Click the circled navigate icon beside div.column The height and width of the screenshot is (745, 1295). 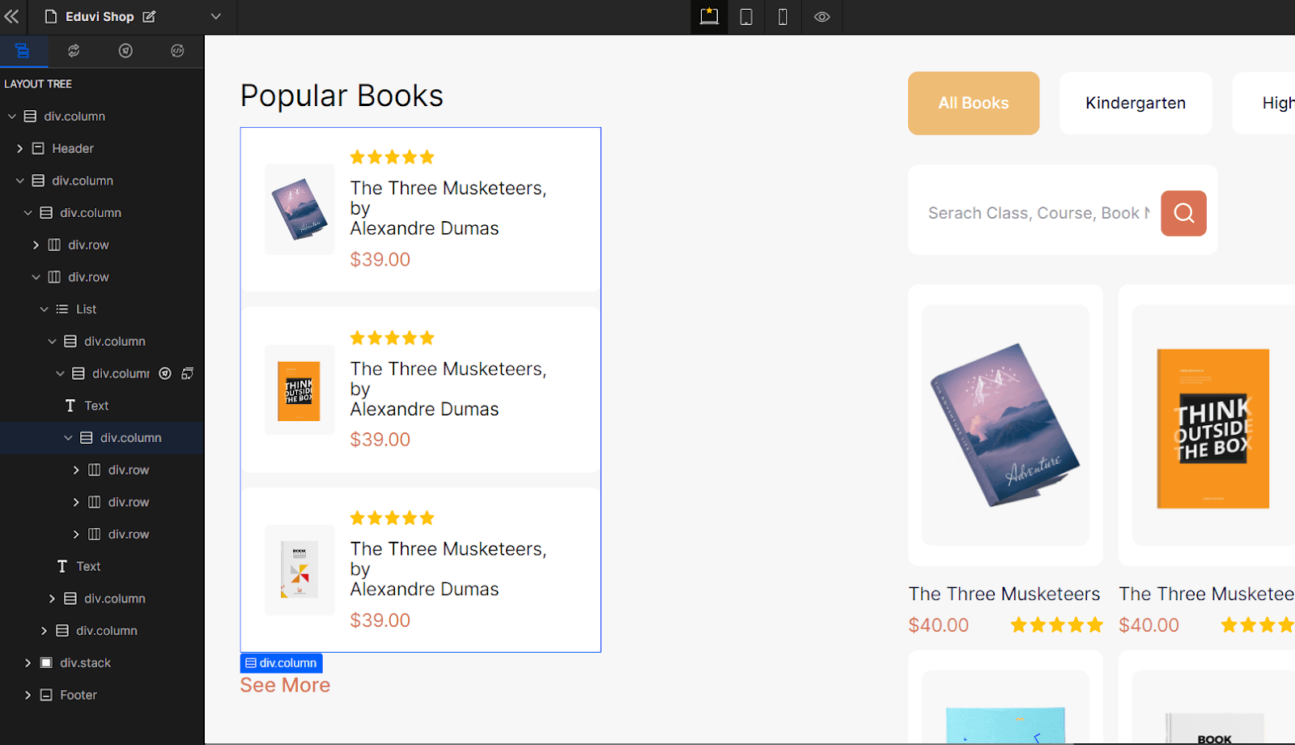pyautogui.click(x=165, y=373)
